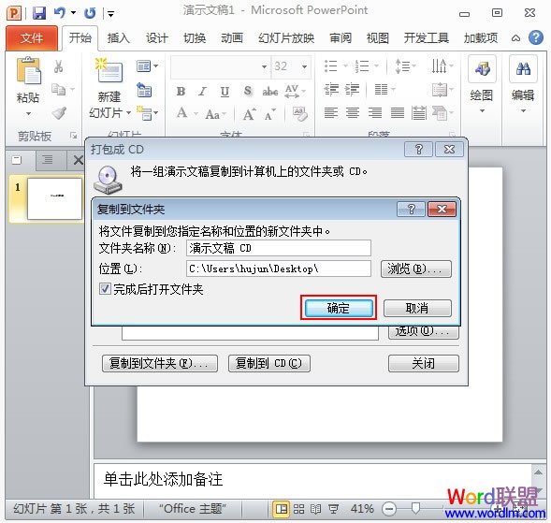The image size is (551, 523).
Task: Click the Cut scissors icon
Action: tap(59, 66)
